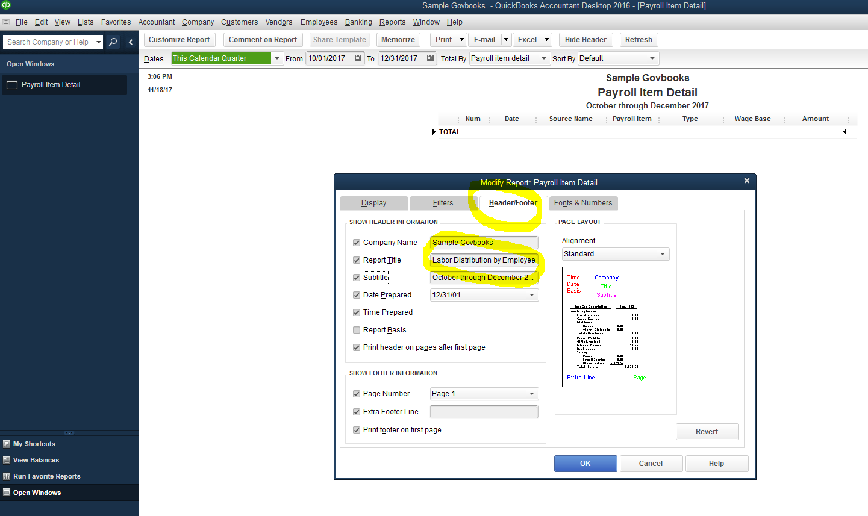
Task: Click the QuickBooks logo icon top left
Action: coord(6,5)
